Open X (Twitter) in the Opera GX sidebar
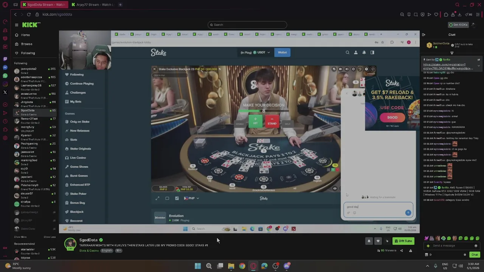 [5, 92]
